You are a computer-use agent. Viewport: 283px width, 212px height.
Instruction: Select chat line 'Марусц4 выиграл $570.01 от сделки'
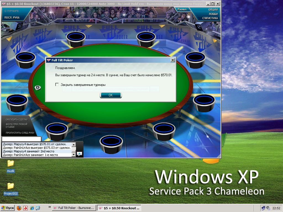37,144
